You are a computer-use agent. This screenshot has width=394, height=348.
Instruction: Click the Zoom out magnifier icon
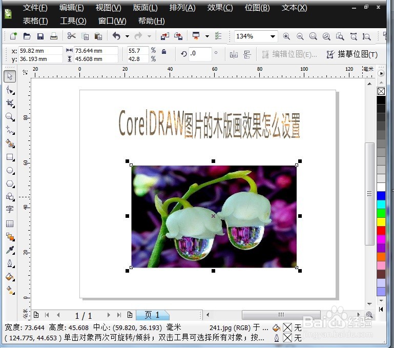click(x=300, y=36)
